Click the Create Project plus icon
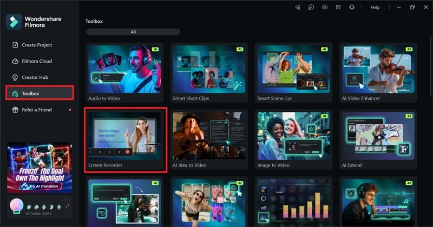This screenshot has height=227, width=433. 15,45
